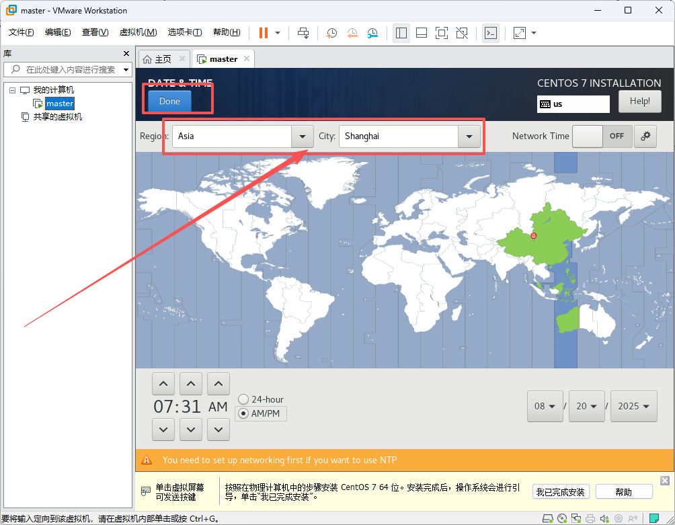The width and height of the screenshot is (675, 525).
Task: Select the 24-hour radio button
Action: coord(243,399)
